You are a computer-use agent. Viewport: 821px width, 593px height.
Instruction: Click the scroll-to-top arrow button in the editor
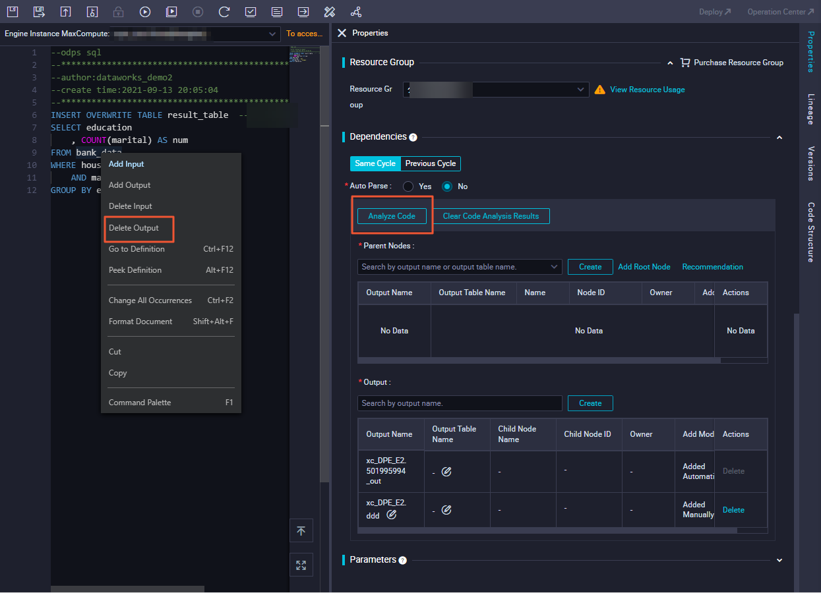point(301,531)
